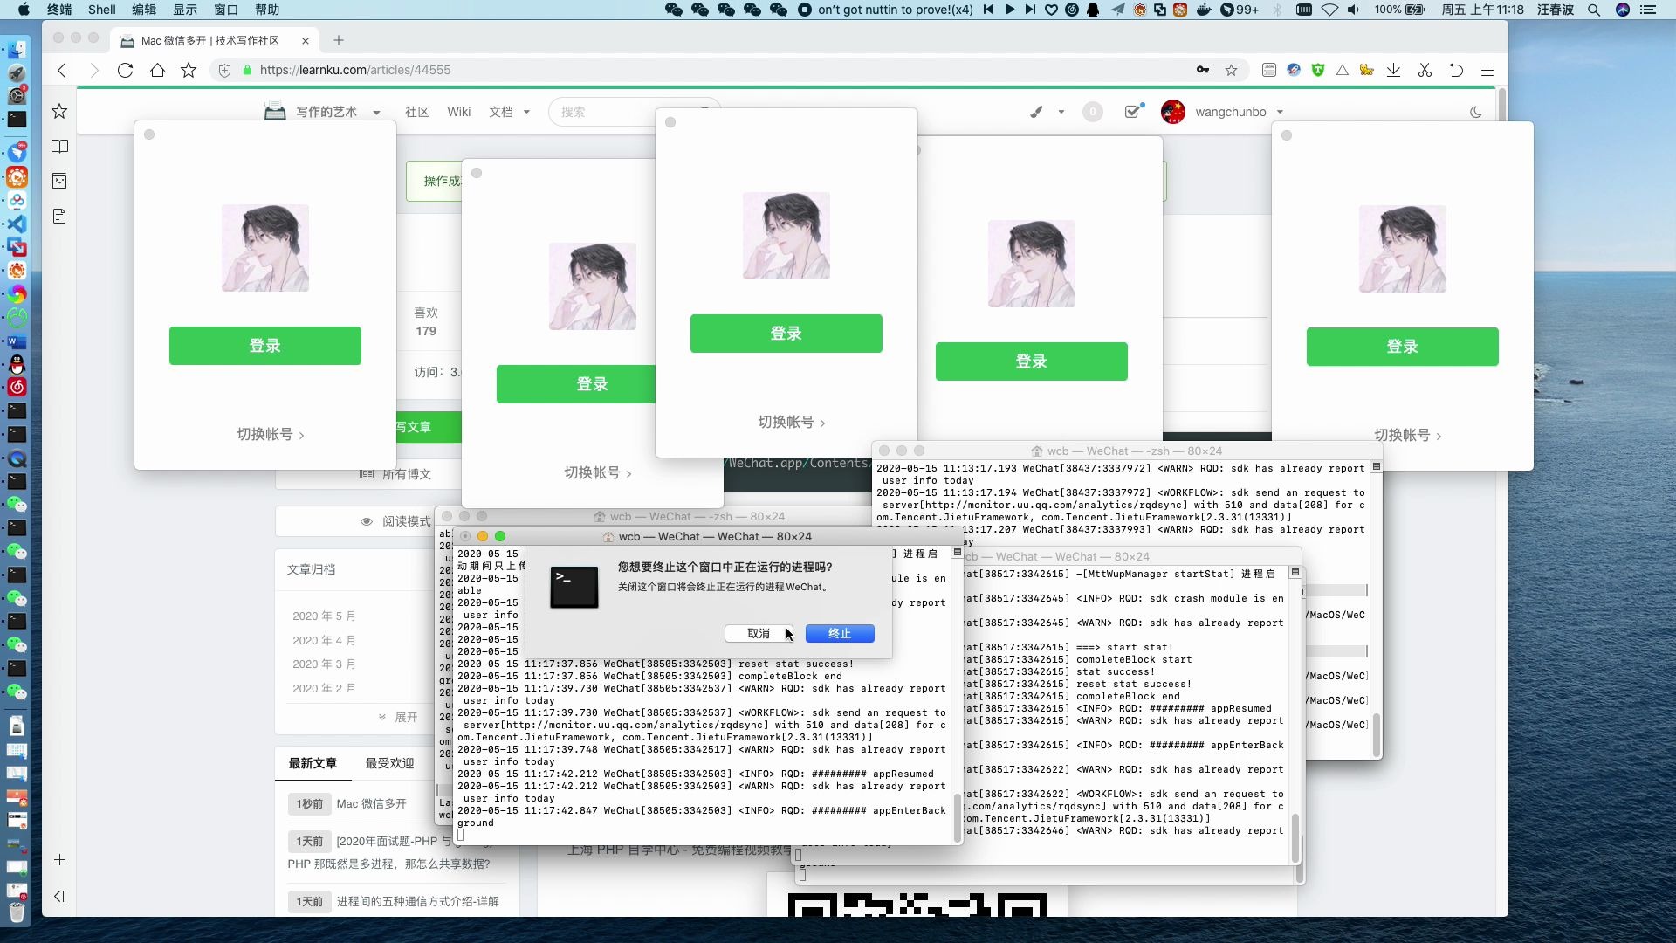Click the 取消 button in the dialog
Screen dimensions: 1676x943
click(759, 633)
